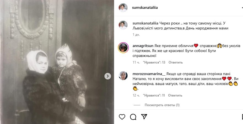This screenshot has width=243, height=124.
Task: Open annagritsun username link
Action: pyautogui.click(x=143, y=46)
